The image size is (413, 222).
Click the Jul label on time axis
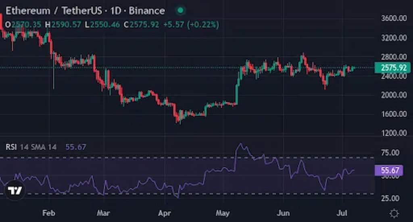[342, 213]
